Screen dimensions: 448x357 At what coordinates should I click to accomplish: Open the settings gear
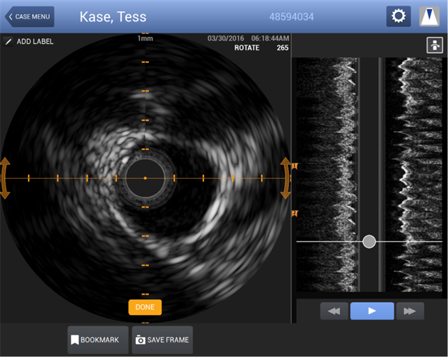(x=399, y=16)
